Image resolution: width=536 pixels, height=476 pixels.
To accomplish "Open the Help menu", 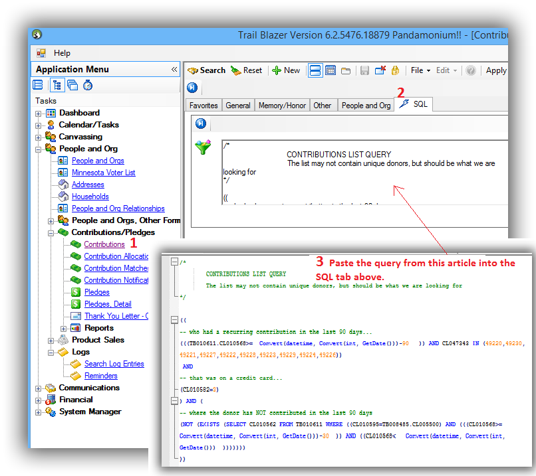I will pos(62,53).
